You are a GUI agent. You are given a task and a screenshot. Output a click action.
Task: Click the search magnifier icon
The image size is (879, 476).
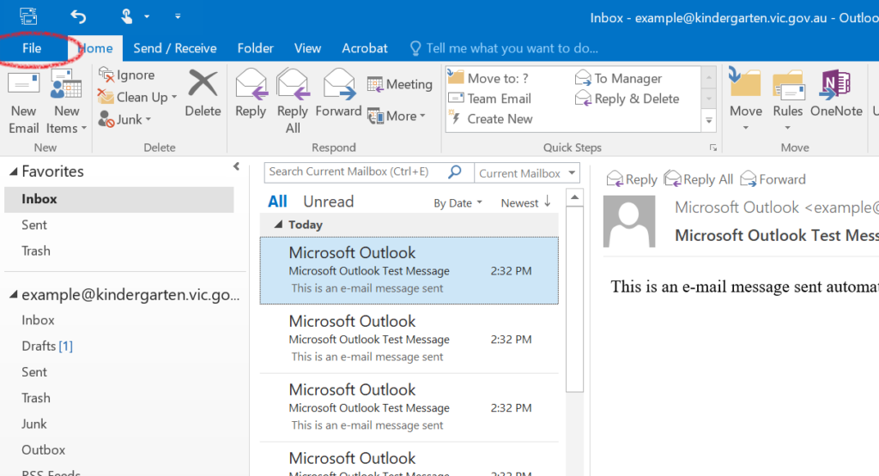coord(455,172)
